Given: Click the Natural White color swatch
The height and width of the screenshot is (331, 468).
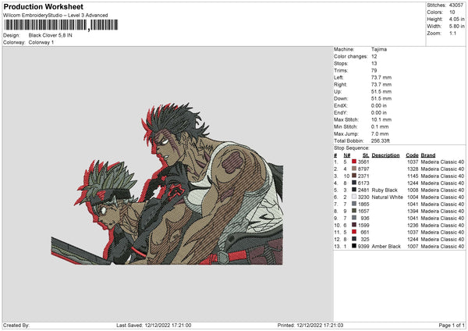Looking at the screenshot, I should [x=354, y=197].
